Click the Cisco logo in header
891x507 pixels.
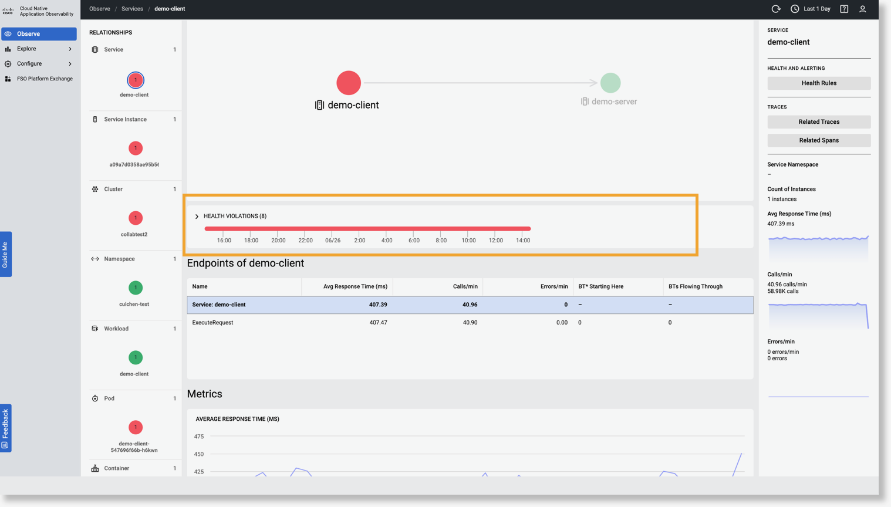pyautogui.click(x=8, y=11)
